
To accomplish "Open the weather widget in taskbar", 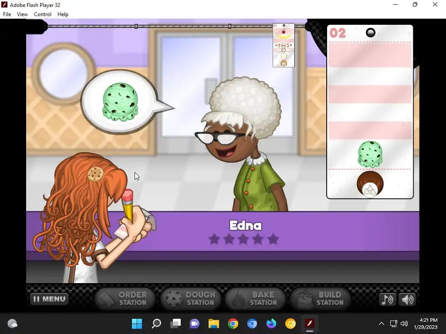I will click(12, 324).
